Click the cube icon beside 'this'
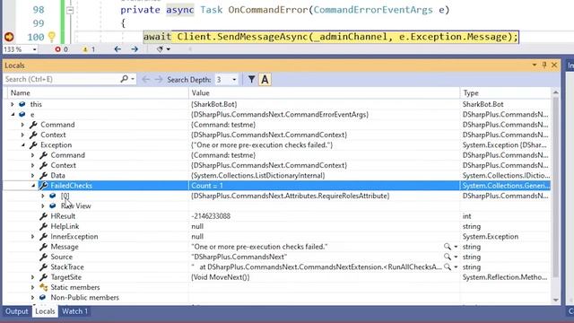 [x=22, y=104]
